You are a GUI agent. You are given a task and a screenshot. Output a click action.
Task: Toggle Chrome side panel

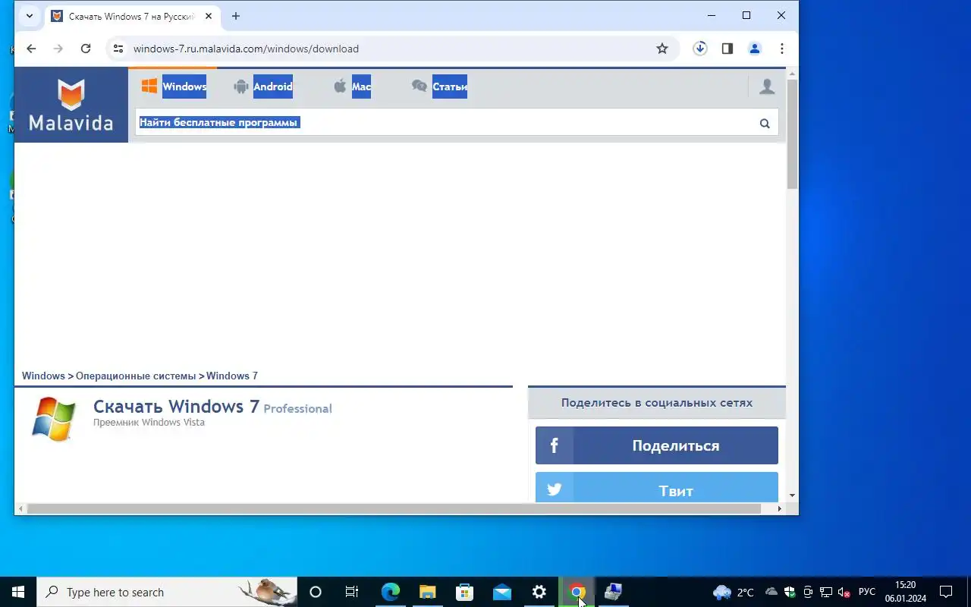coord(727,49)
